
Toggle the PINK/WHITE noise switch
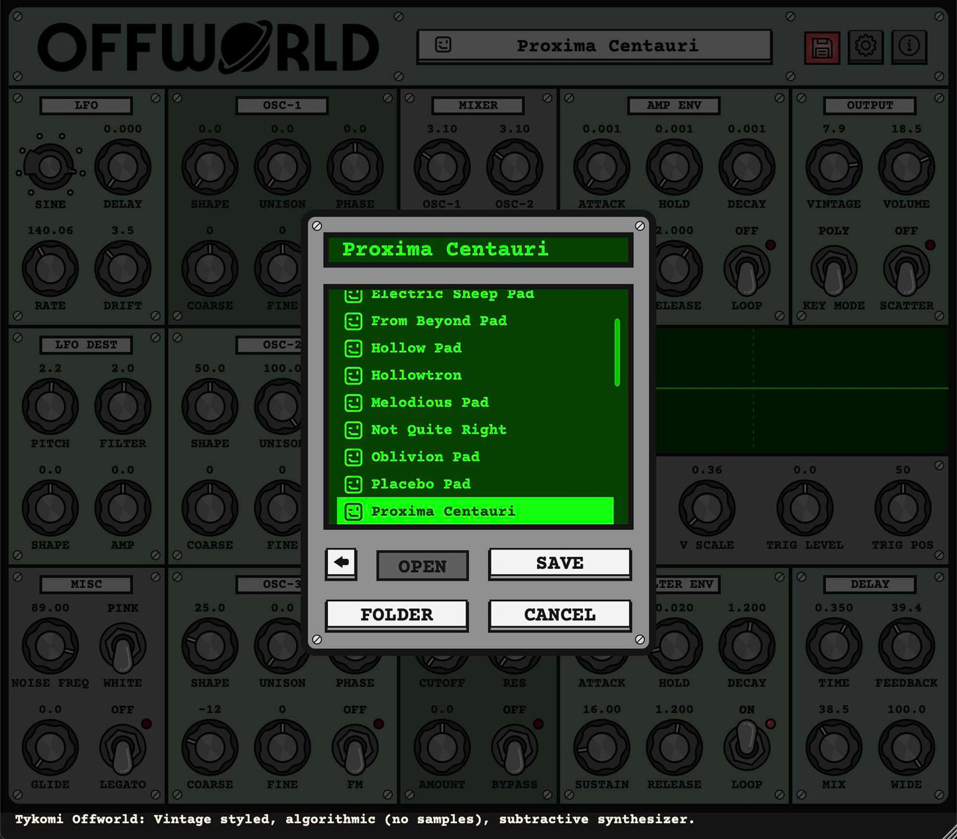tap(123, 648)
